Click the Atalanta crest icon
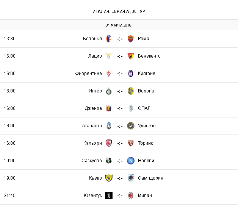Screen dimensions: 238x205 tap(109, 126)
